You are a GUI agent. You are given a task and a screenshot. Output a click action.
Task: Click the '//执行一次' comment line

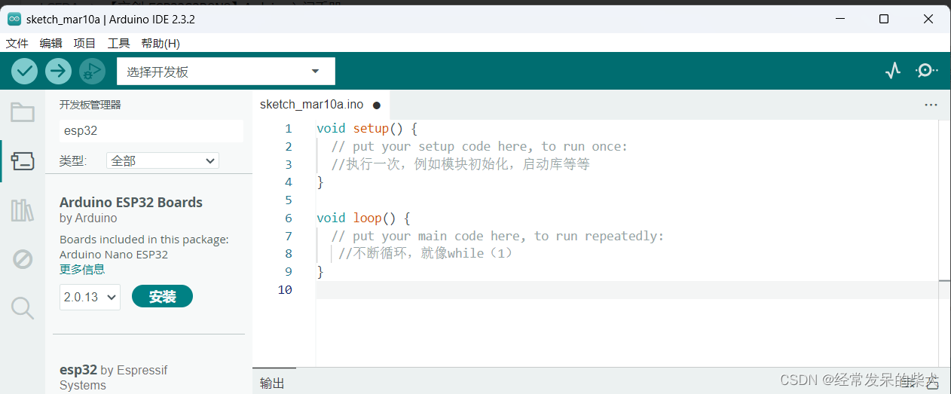click(x=460, y=163)
